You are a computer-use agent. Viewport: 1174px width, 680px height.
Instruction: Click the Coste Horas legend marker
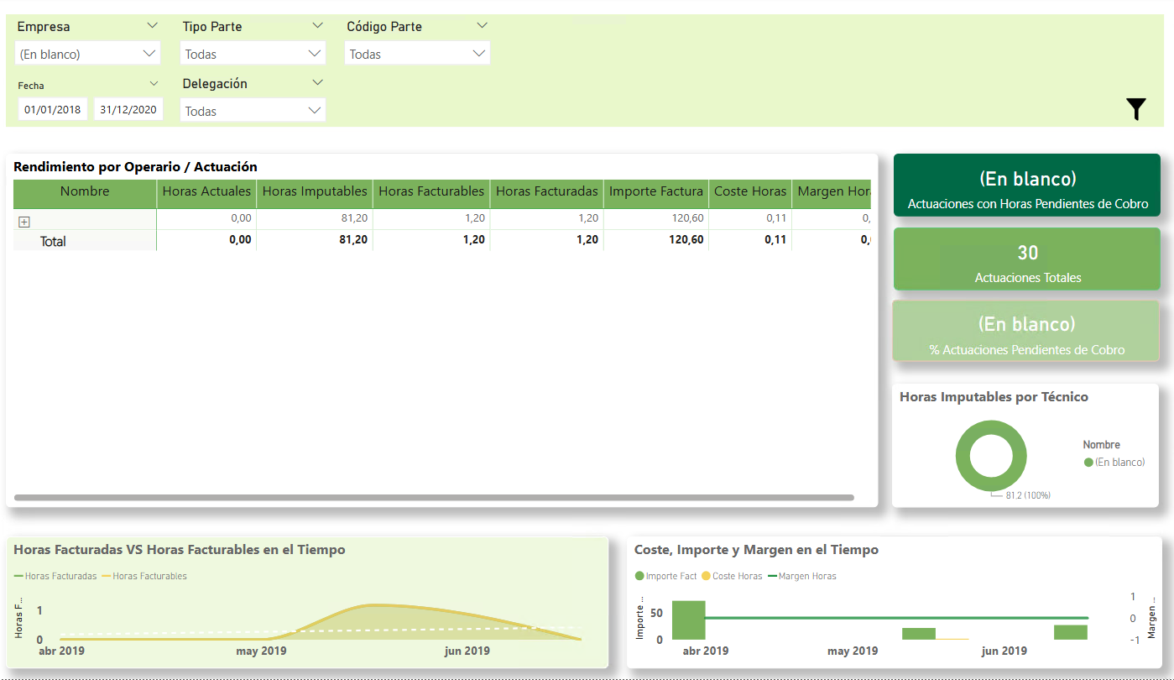pos(706,577)
